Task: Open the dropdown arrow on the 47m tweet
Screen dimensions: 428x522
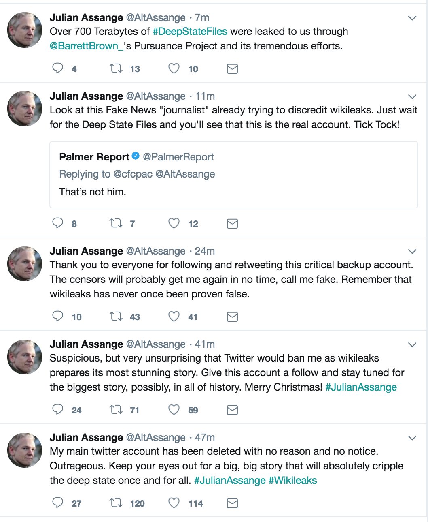Action: (412, 438)
